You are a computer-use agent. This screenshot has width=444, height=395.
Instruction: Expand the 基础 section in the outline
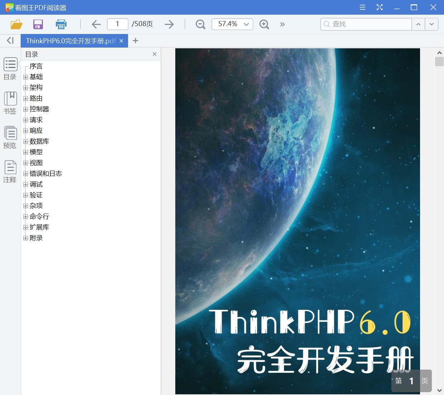(x=25, y=77)
